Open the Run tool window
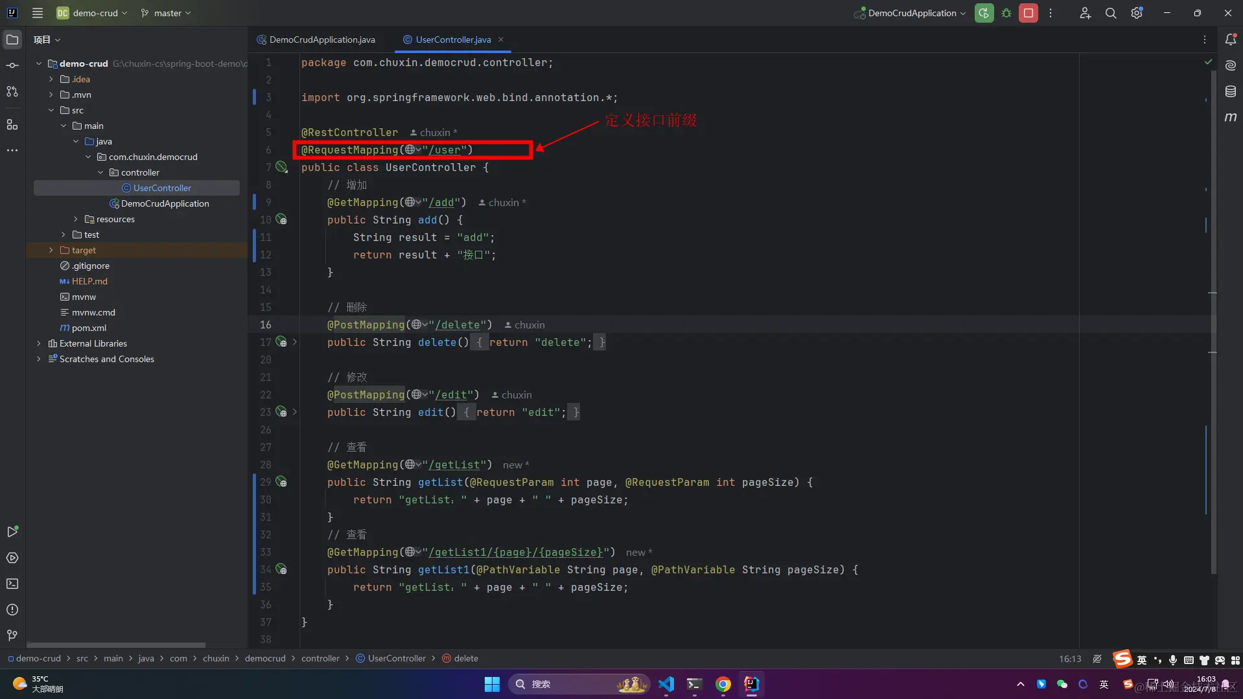Image resolution: width=1243 pixels, height=699 pixels. (x=12, y=532)
